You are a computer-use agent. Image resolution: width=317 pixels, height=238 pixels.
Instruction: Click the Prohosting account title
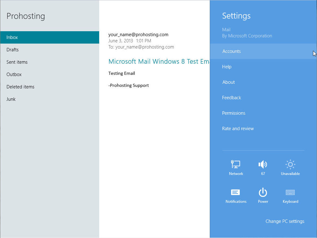[26, 16]
